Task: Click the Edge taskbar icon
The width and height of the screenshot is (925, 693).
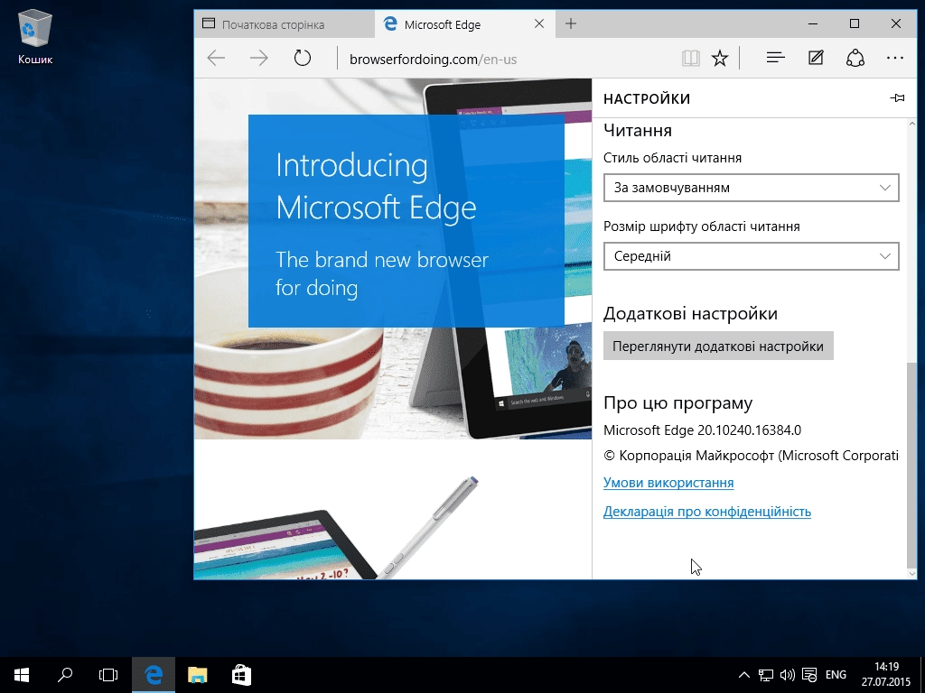Action: coord(154,675)
